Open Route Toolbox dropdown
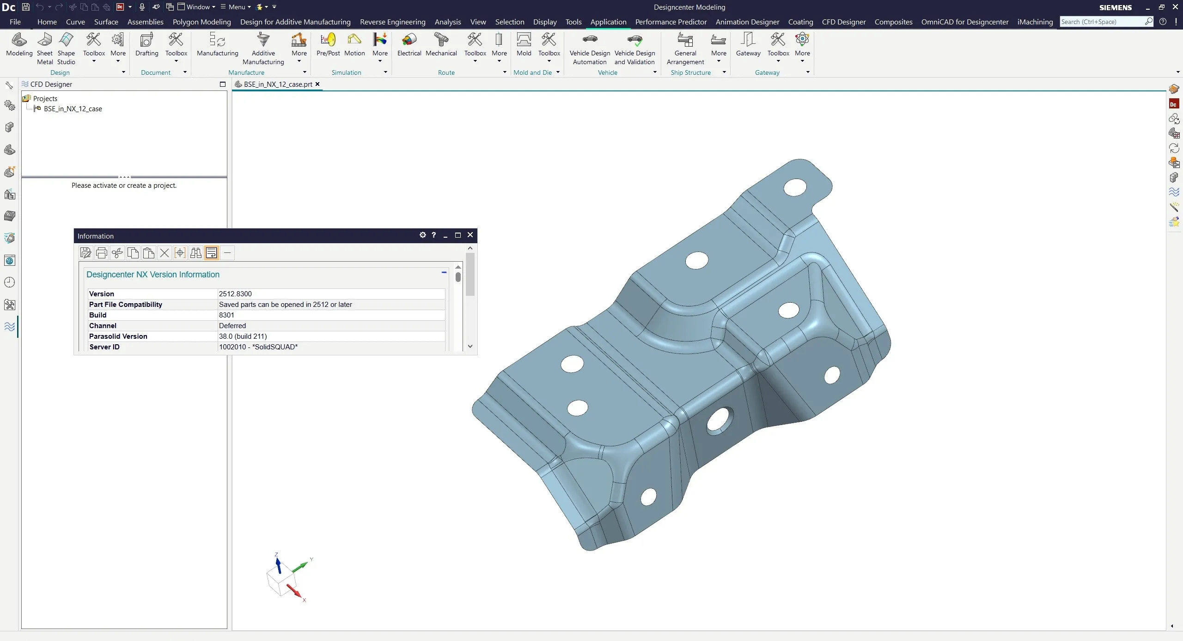1183x641 pixels. click(475, 48)
